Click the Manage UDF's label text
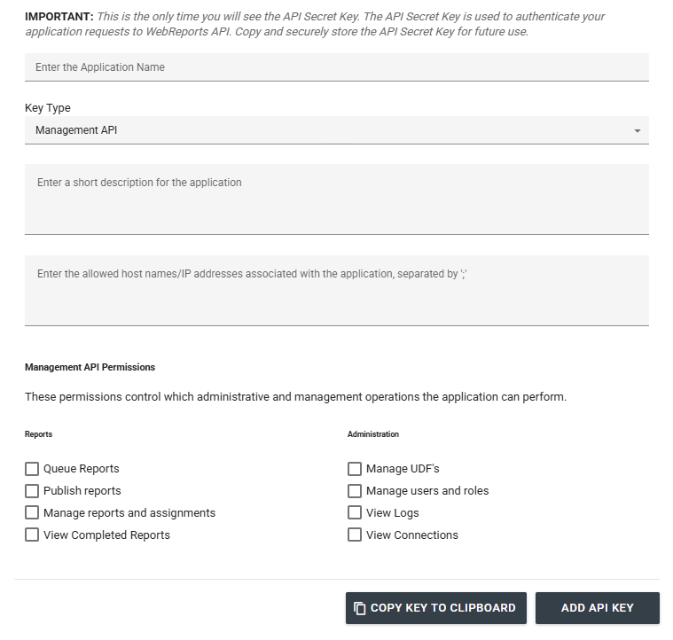This screenshot has width=673, height=640. tap(403, 468)
